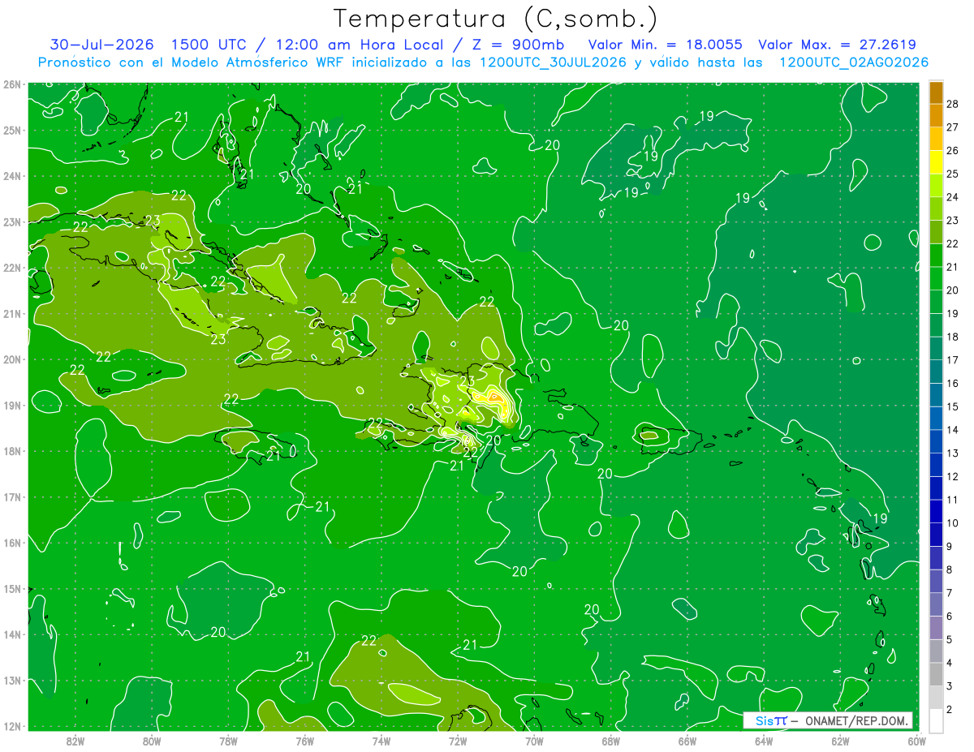Click the '25N' latitude label
The height and width of the screenshot is (752, 974).
click(x=11, y=130)
